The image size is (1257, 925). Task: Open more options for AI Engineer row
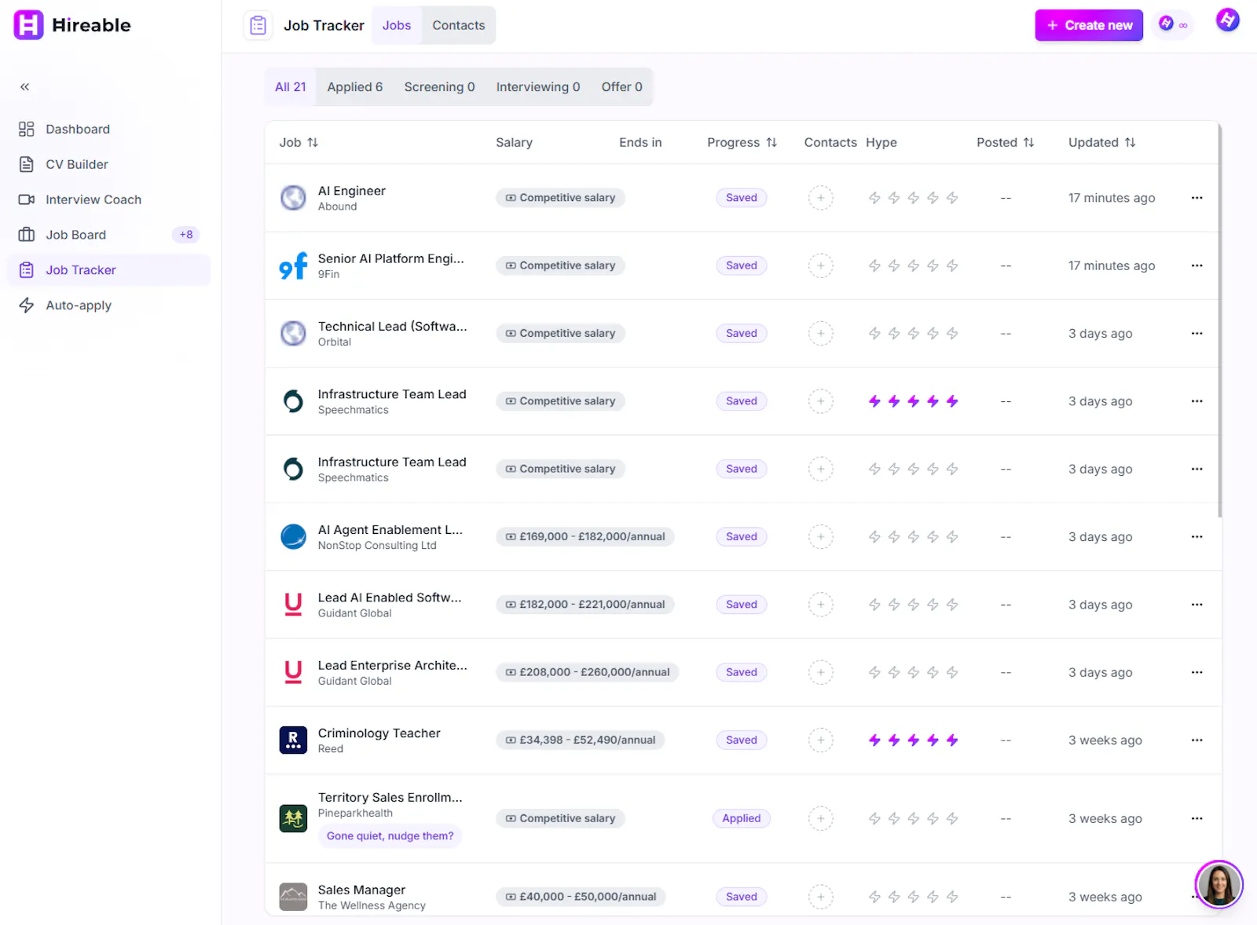tap(1197, 198)
